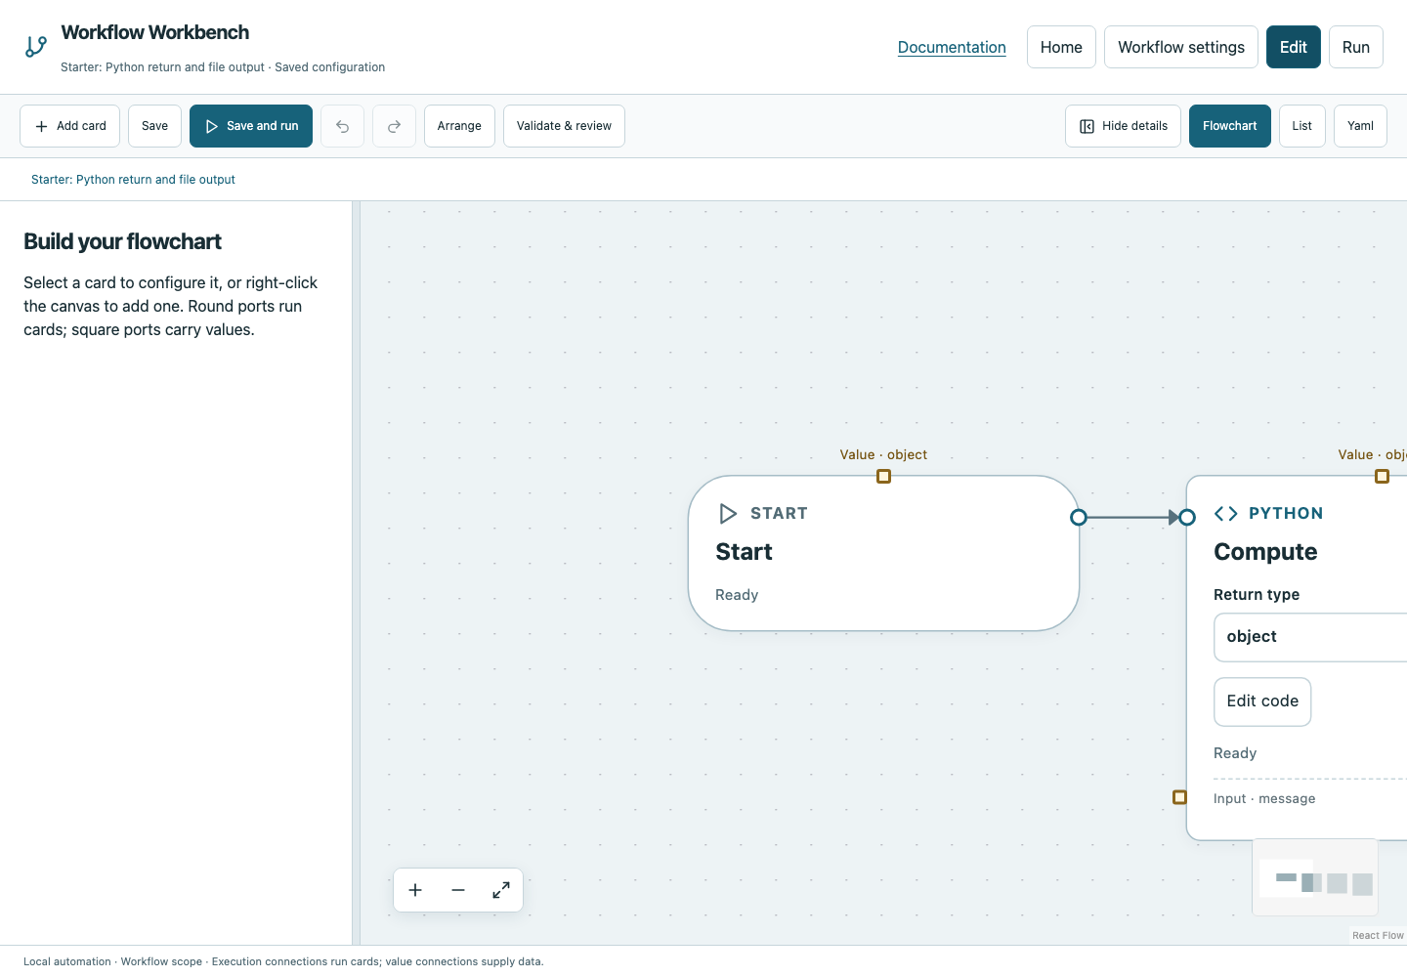Click the minimap thumbnail

pos(1315,877)
